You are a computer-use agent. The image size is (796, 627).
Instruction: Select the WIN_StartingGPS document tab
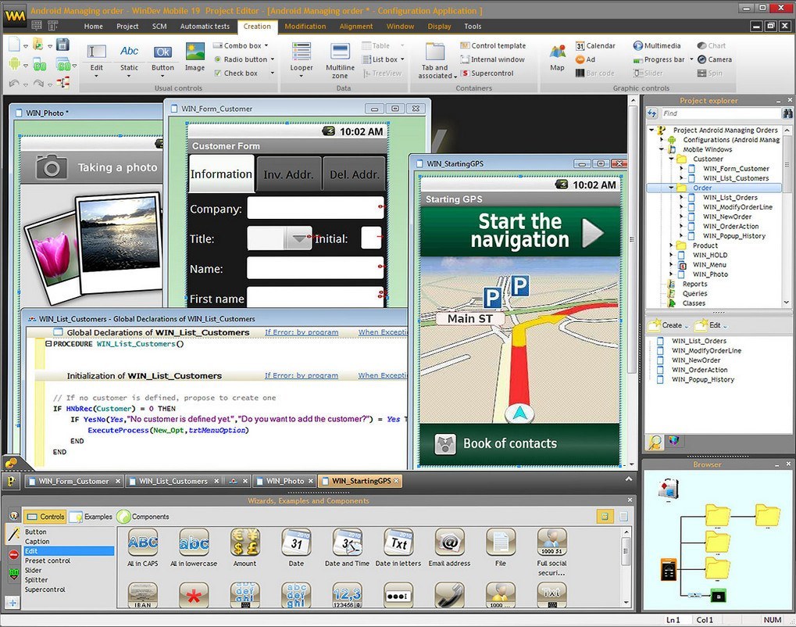[358, 481]
